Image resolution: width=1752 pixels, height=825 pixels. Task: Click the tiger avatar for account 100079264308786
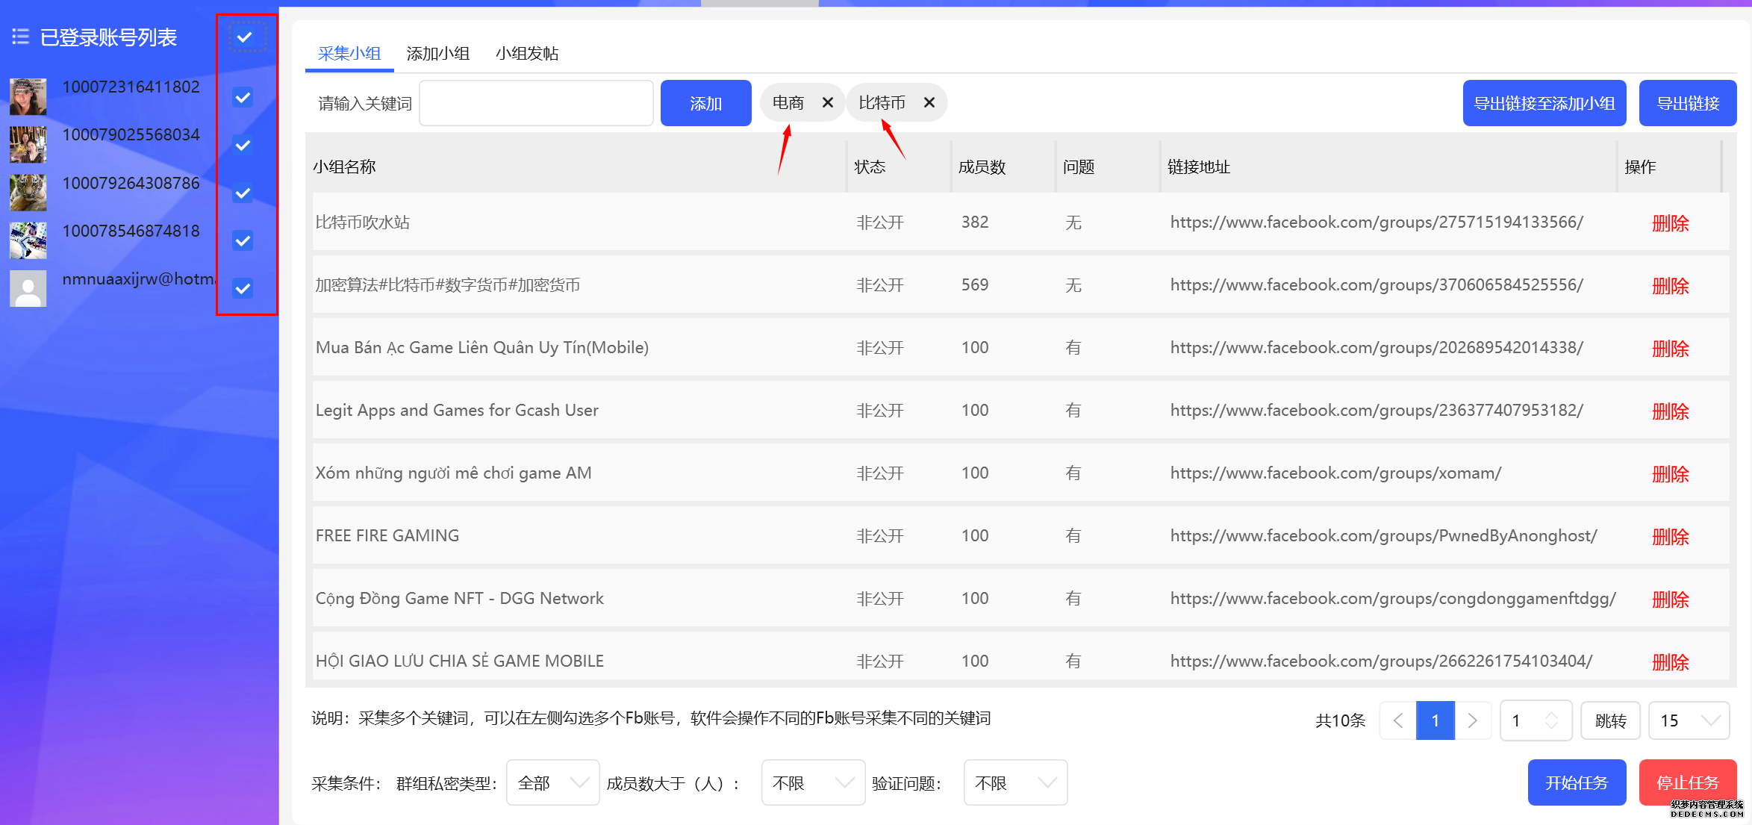(x=28, y=192)
